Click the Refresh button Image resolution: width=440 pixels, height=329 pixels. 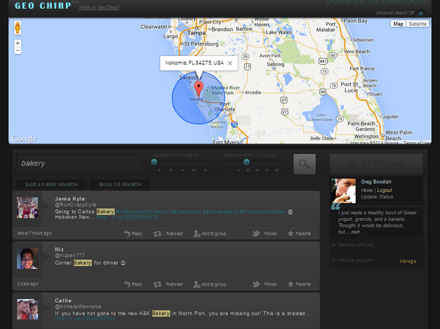tap(376, 164)
